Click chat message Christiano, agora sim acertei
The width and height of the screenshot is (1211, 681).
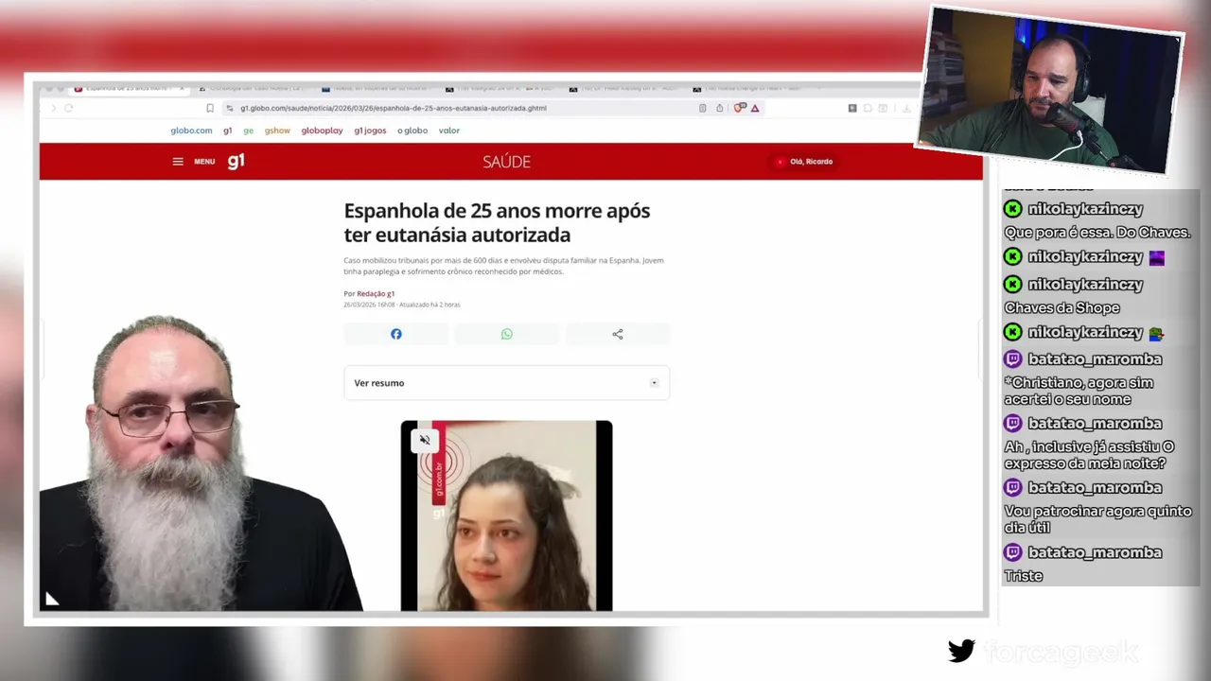[x=1079, y=391]
